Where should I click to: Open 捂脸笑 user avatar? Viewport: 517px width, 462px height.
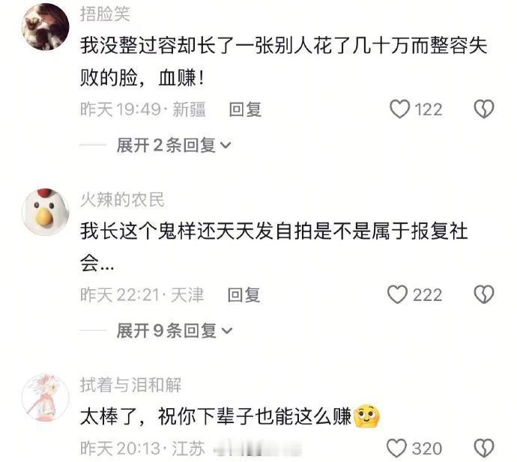click(x=45, y=26)
